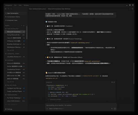The height and width of the screenshot is (115, 138).
Task: Open the File menu
Action: coord(15,5)
